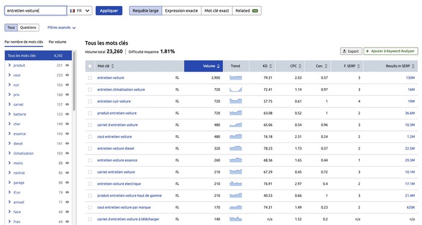422x225 pixels.
Task: Sort by Mot clé column arrows
Action: click(x=113, y=66)
